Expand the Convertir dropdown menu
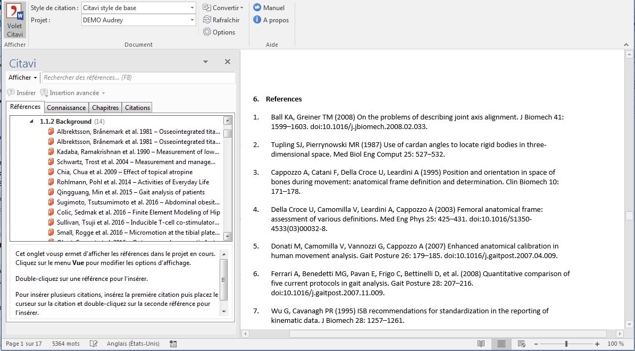Screen dimensions: 635x351 [223, 8]
